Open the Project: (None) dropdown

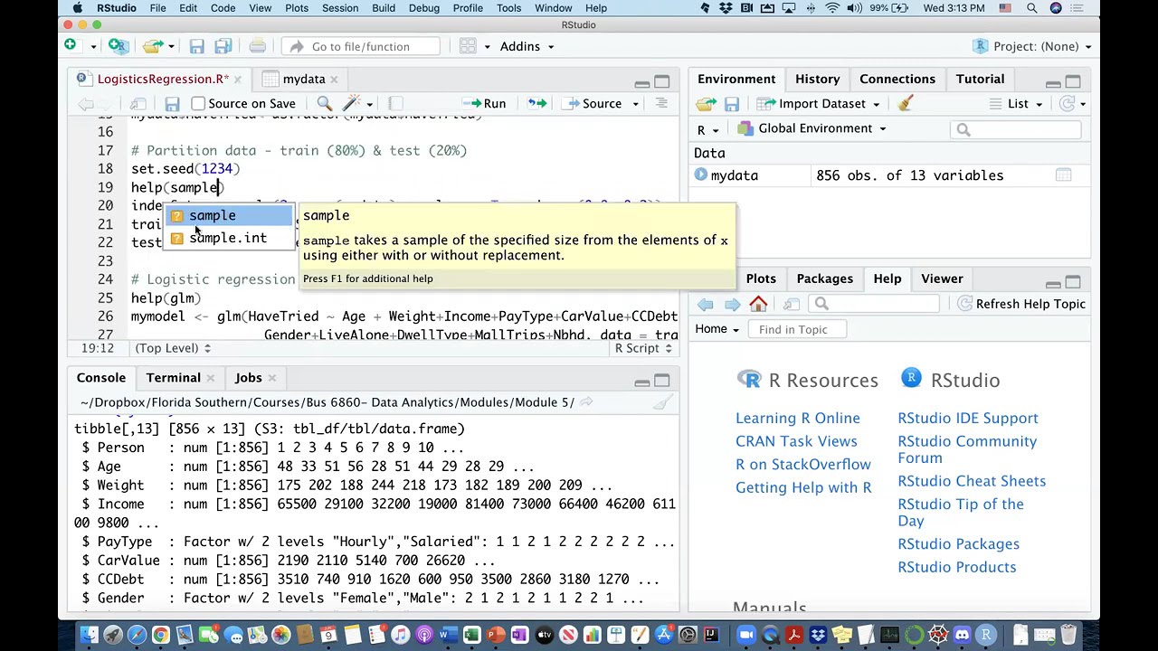point(1033,46)
